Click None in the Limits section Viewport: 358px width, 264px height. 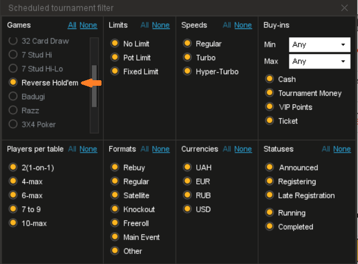point(161,25)
